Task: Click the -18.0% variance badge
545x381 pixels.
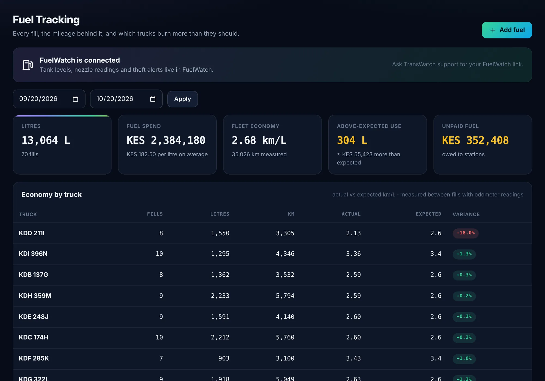Action: [x=465, y=233]
